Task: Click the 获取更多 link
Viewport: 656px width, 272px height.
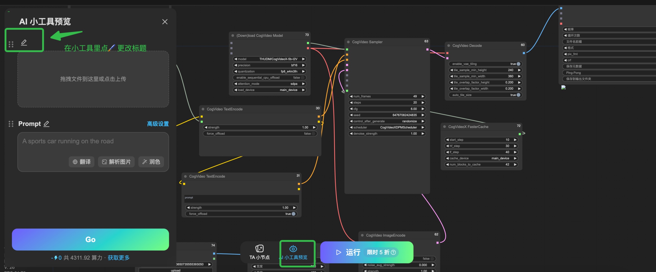Action: tap(118, 258)
